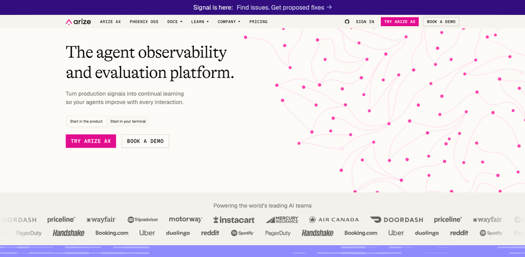Go to the Pricing page
This screenshot has width=525, height=257.
(258, 22)
